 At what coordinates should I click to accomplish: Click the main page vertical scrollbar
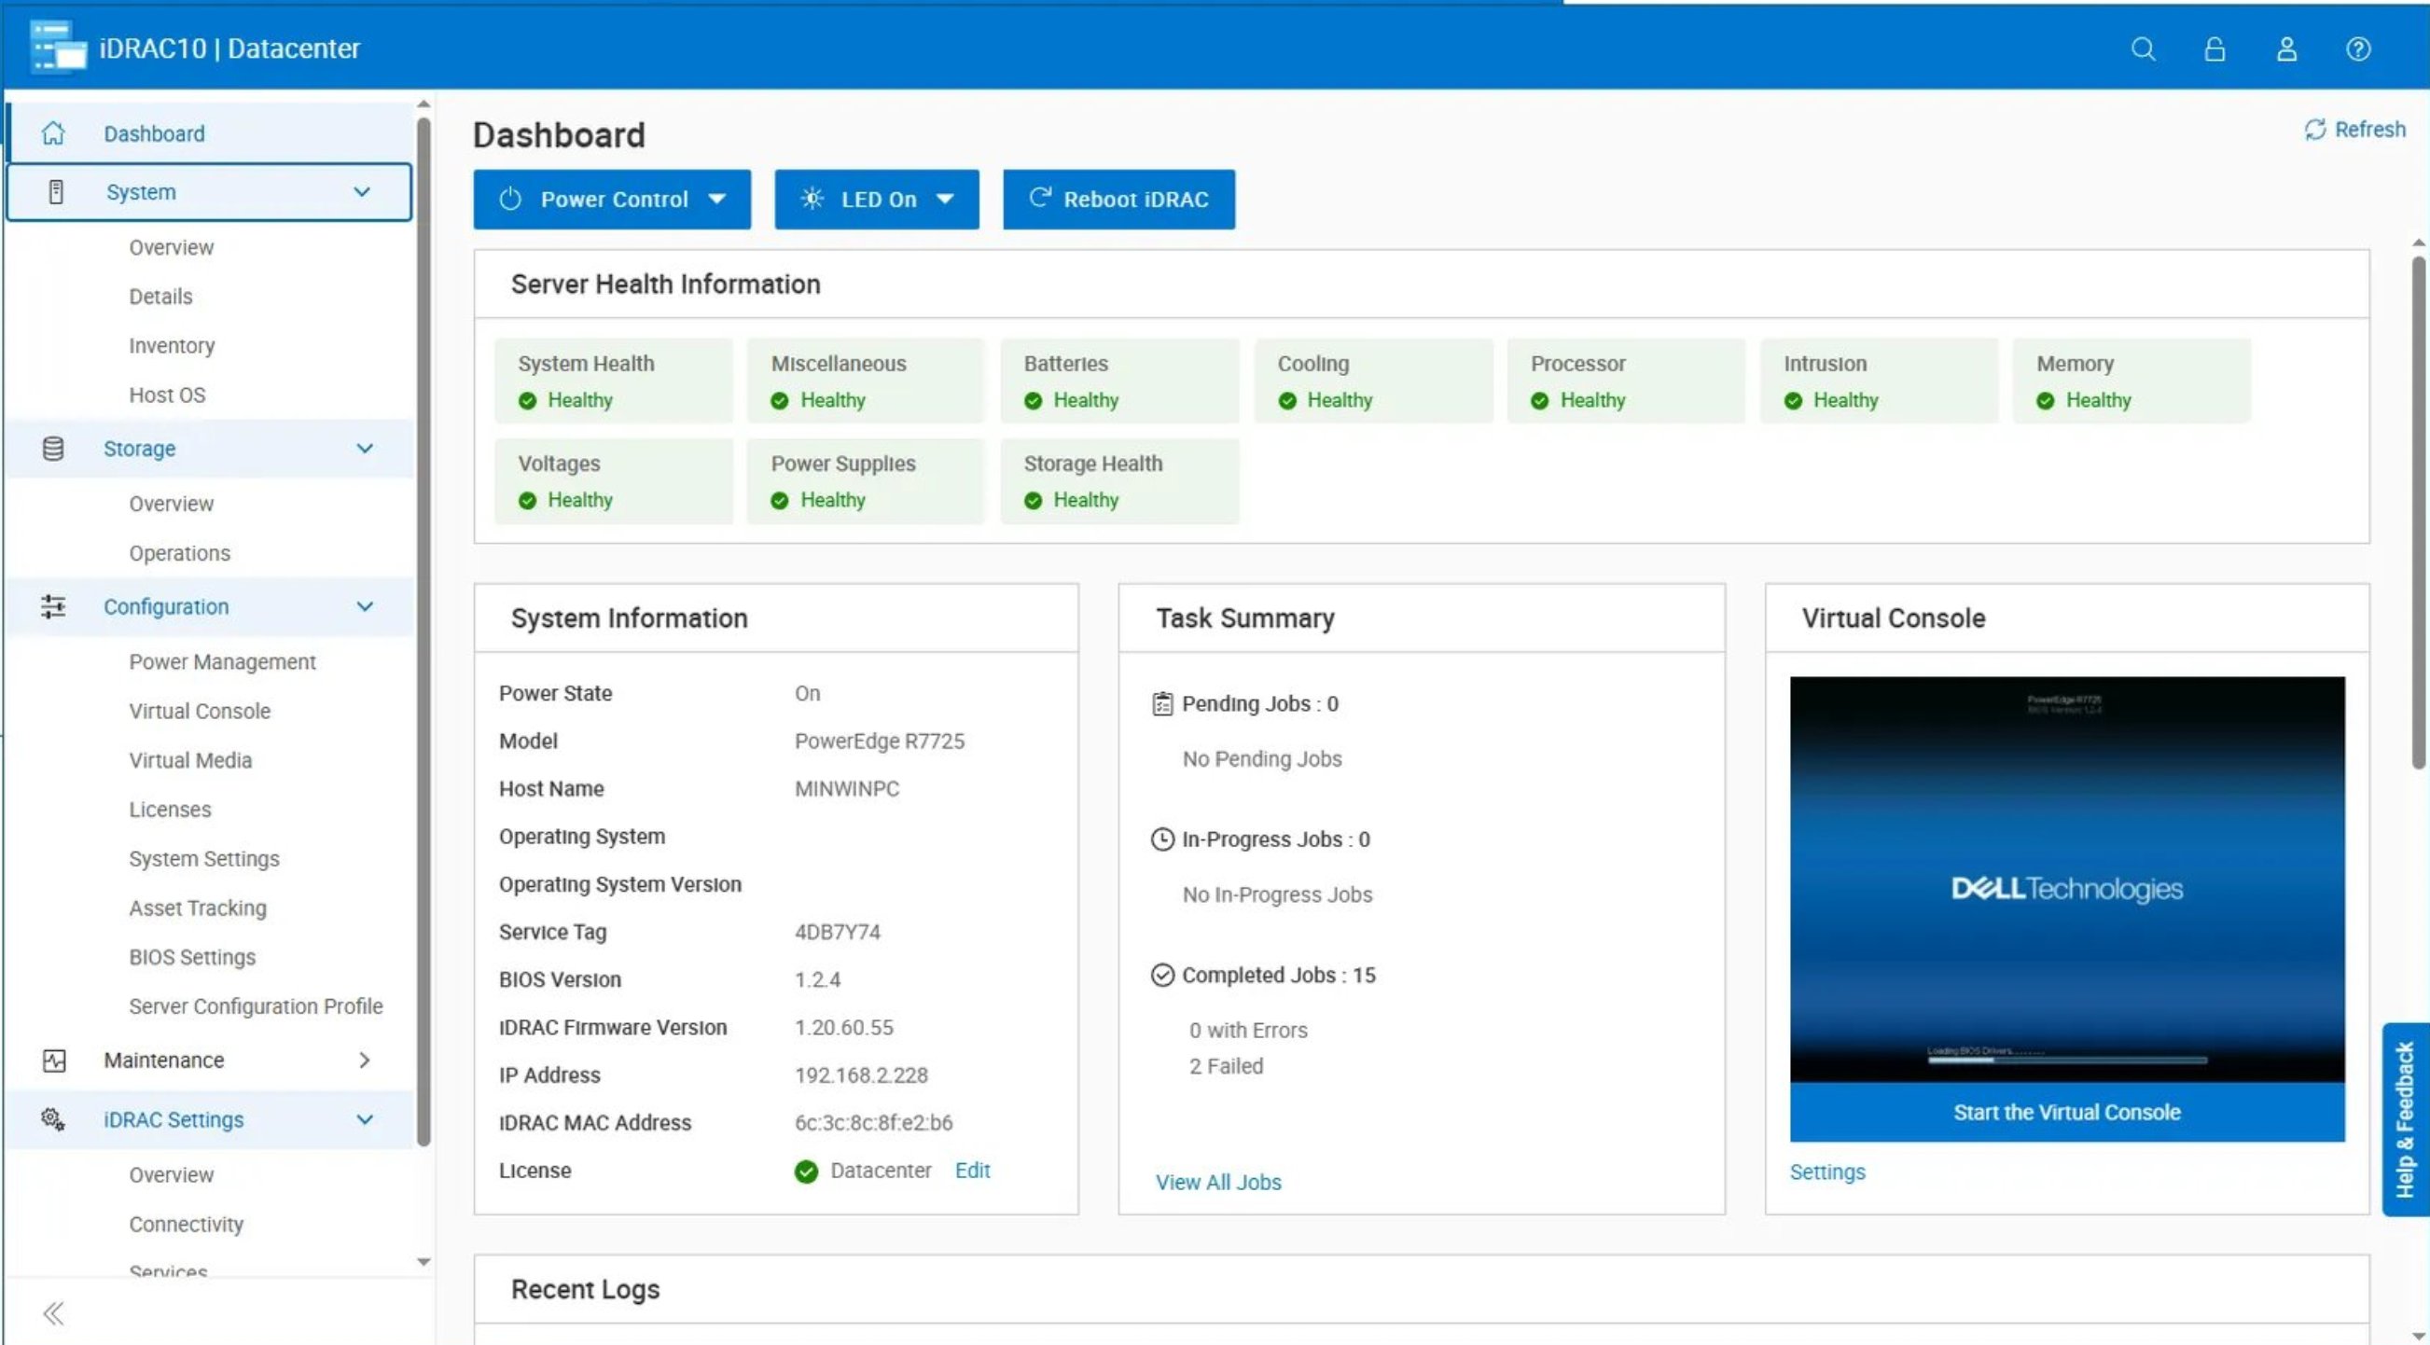[2418, 512]
